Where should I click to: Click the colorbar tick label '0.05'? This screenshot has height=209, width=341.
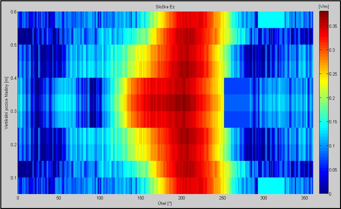(x=333, y=170)
